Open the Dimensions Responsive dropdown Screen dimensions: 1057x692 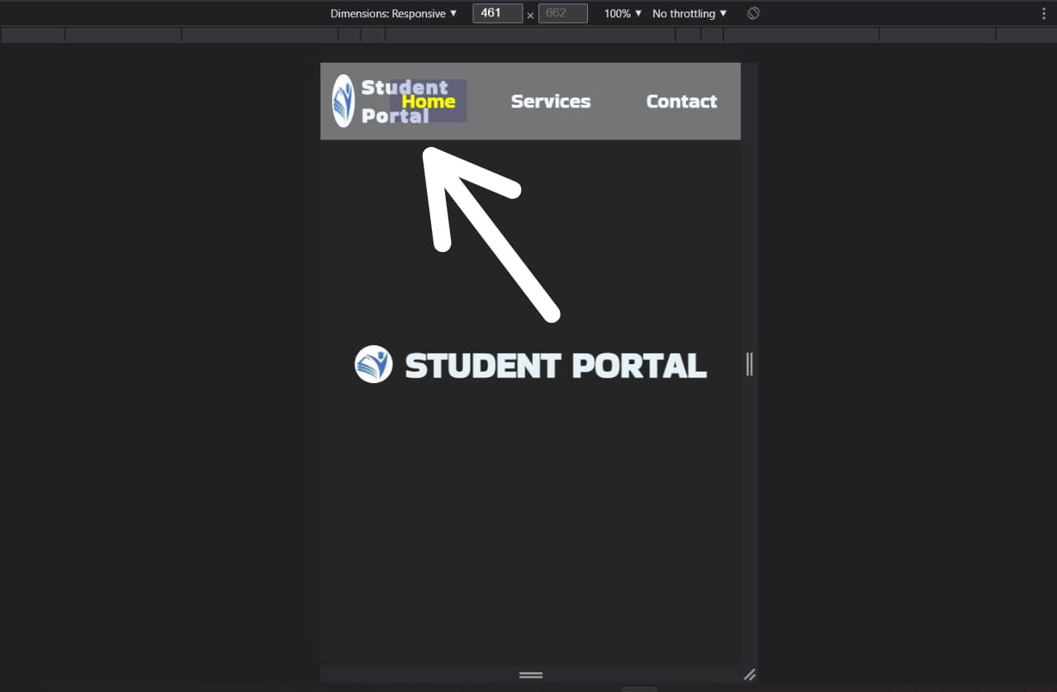pos(395,13)
